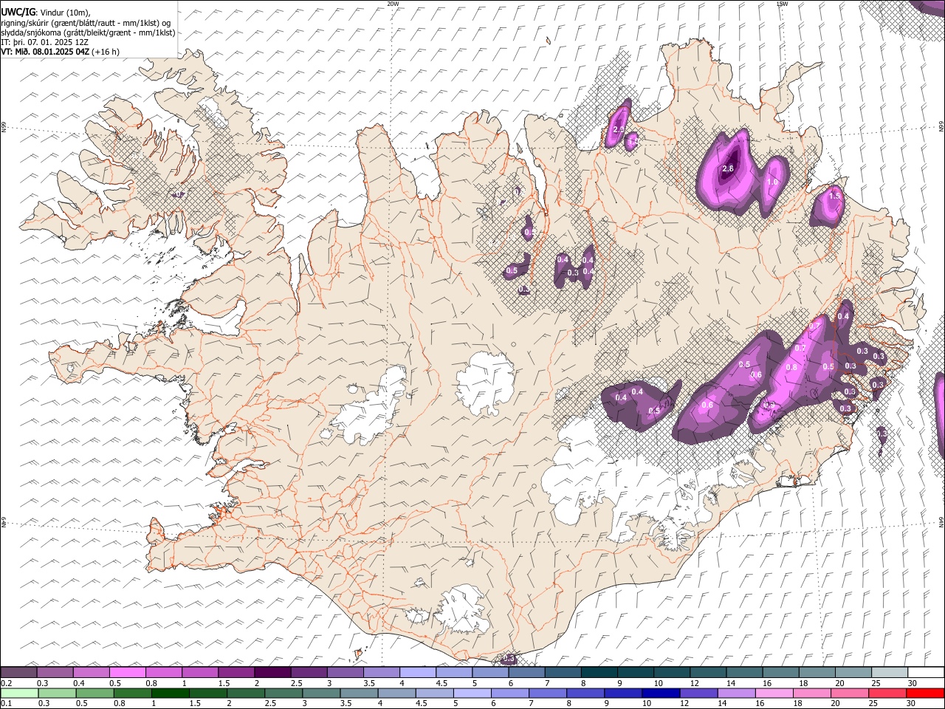The width and height of the screenshot is (945, 709).
Task: Select the bright pink 0.5 swatch, upper legend row
Action: 127,672
